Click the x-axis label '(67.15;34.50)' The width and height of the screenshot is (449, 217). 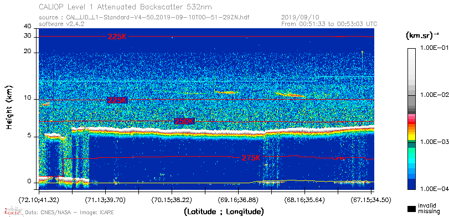[371, 200]
